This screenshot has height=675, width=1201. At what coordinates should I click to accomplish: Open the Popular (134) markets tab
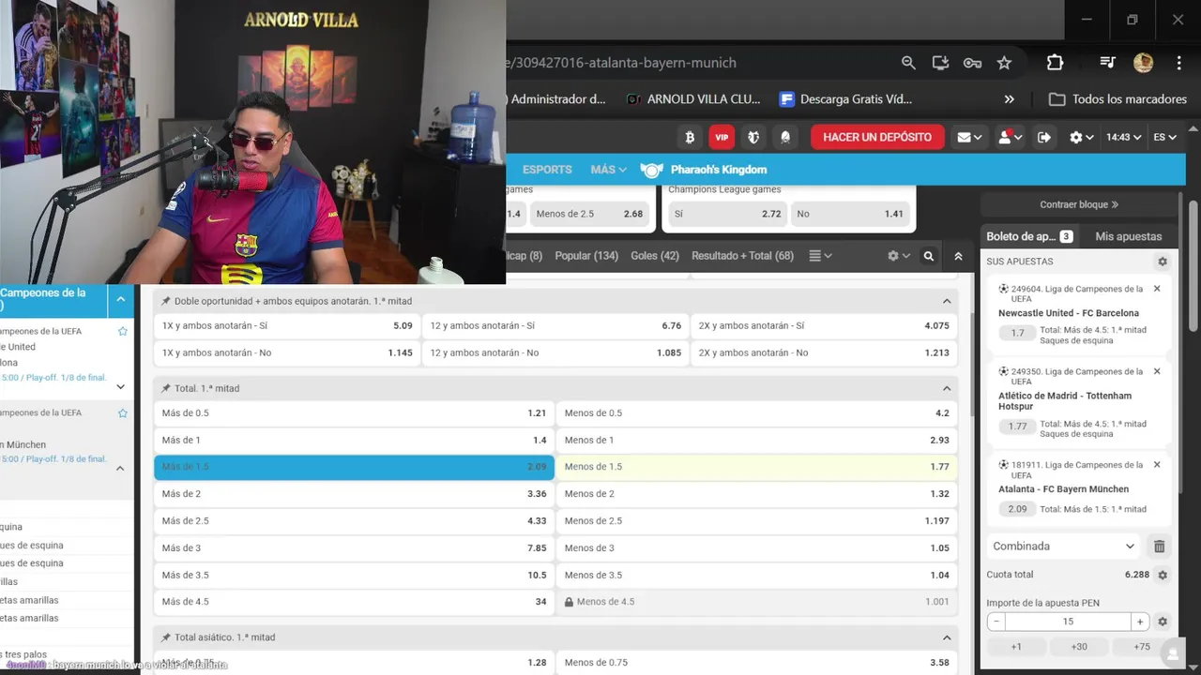point(586,256)
